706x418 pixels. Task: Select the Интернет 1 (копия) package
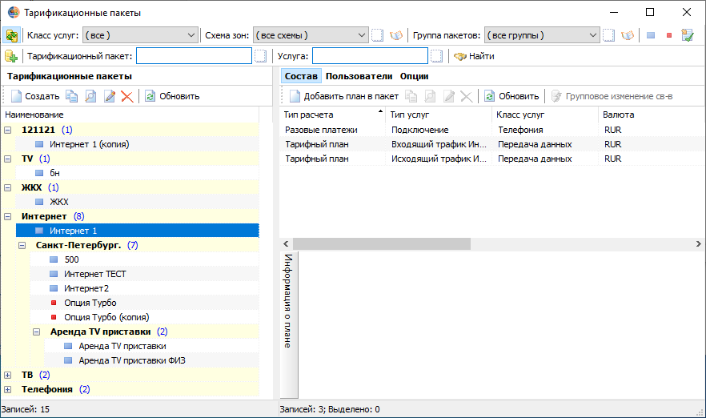[138, 144]
